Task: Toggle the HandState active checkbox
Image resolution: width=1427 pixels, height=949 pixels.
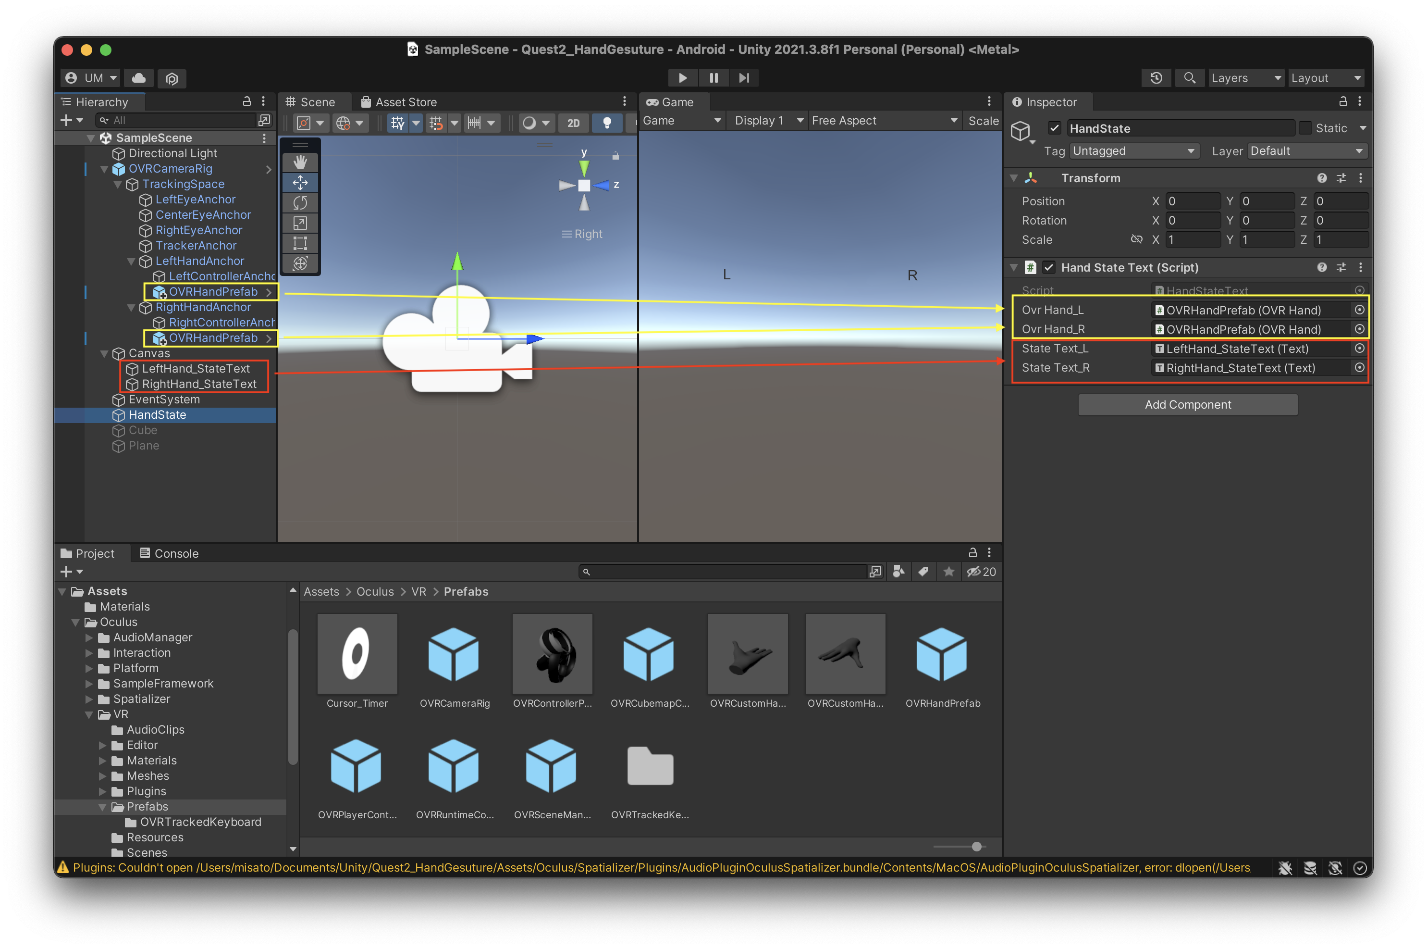Action: tap(1054, 128)
